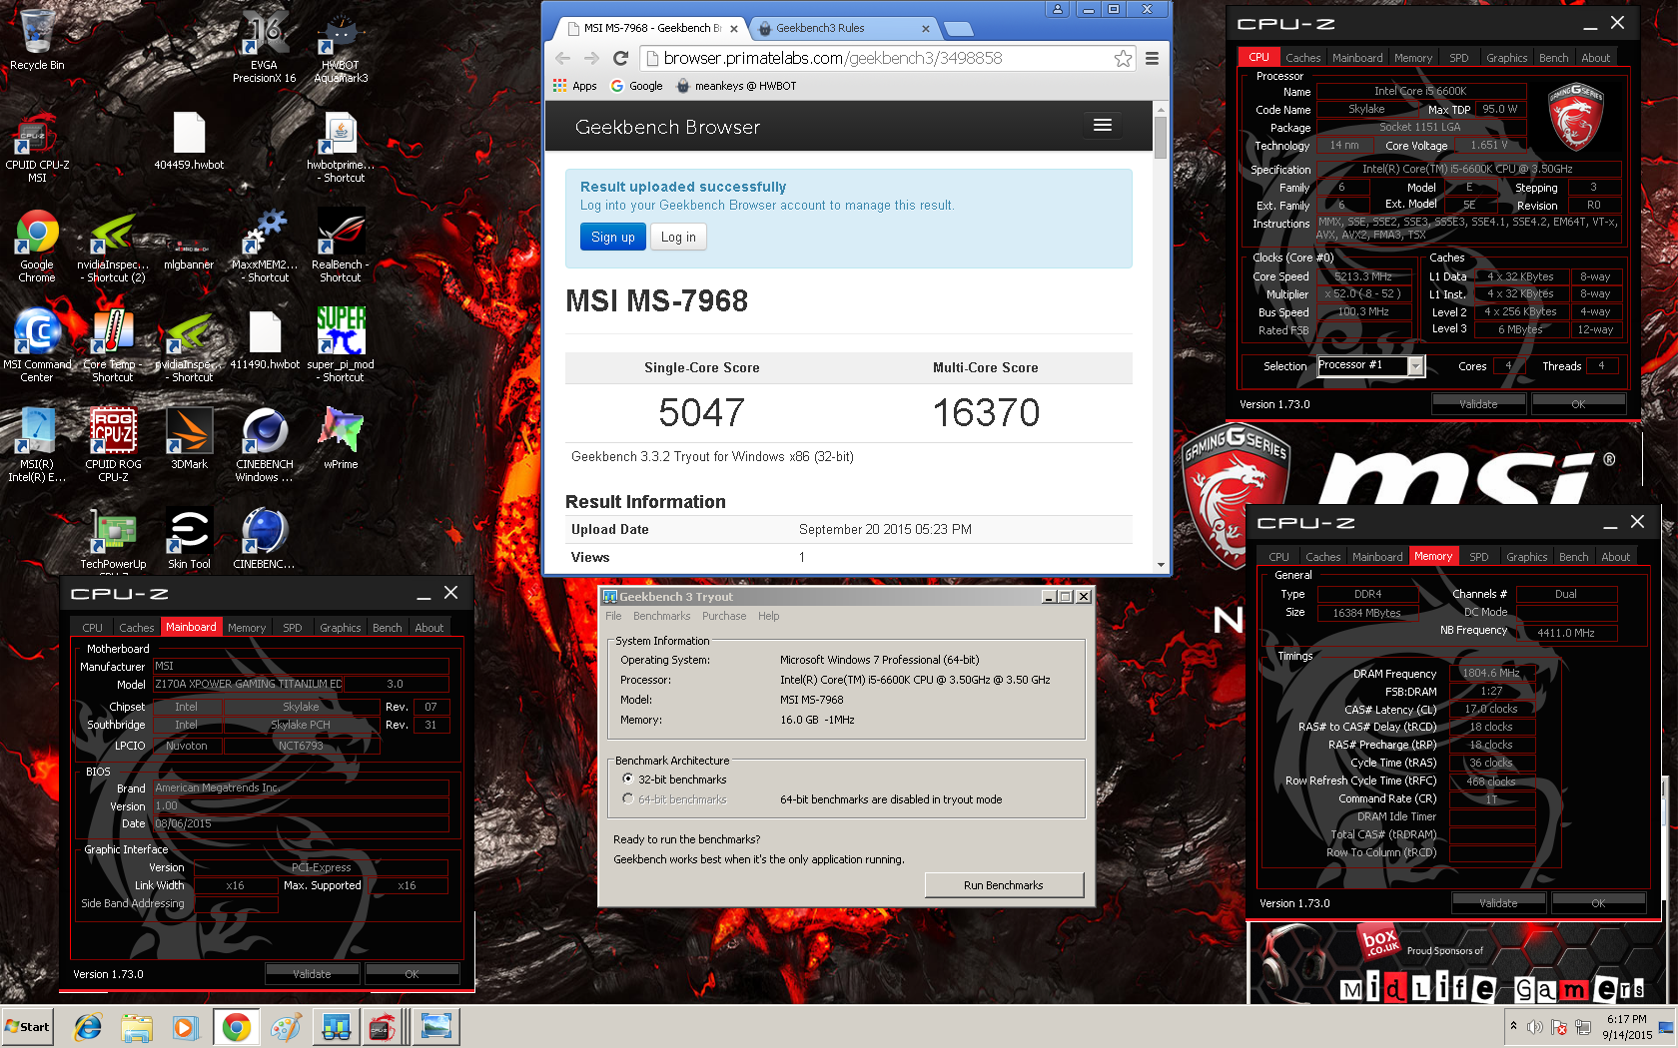Click the Chrome page vertical scrollbar thumb

click(x=1160, y=137)
